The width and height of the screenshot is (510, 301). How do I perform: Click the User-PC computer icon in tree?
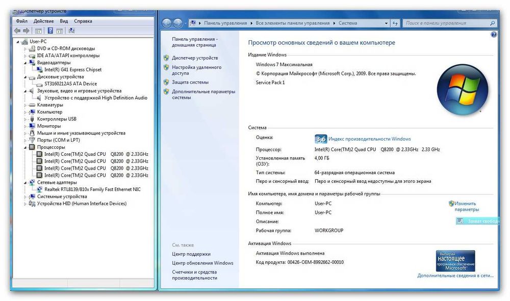click(24, 42)
